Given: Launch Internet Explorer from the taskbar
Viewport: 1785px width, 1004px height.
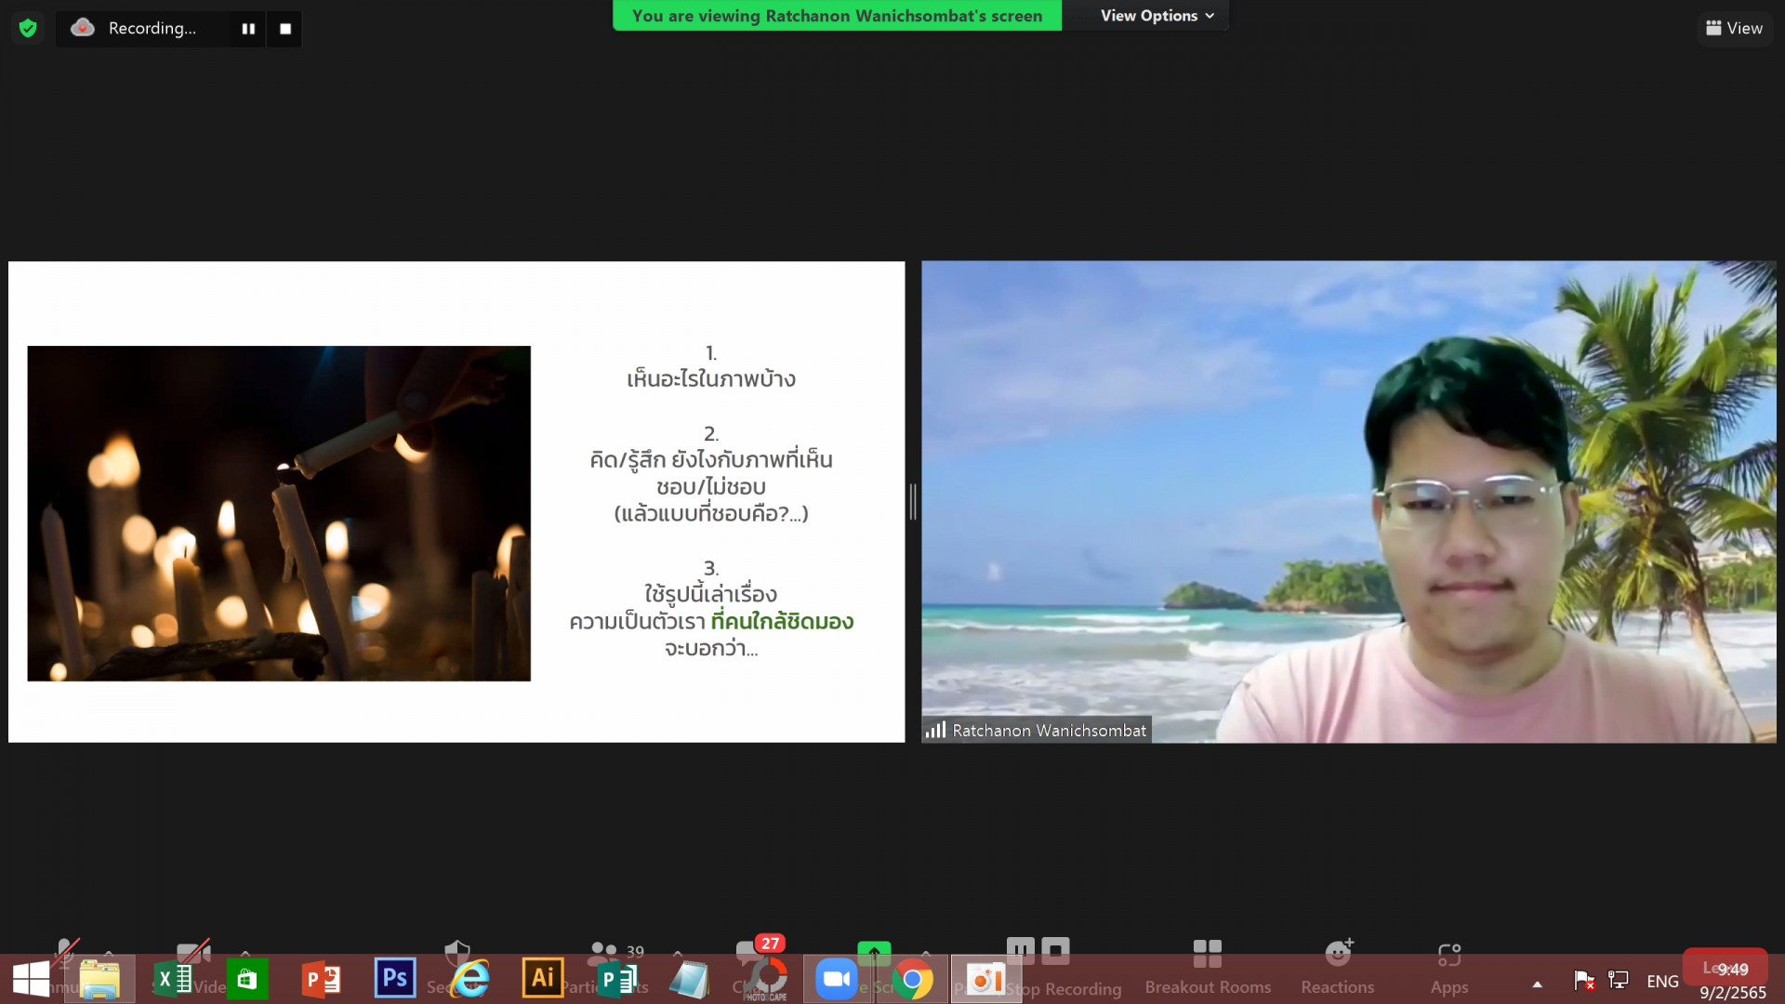Looking at the screenshot, I should (x=470, y=980).
